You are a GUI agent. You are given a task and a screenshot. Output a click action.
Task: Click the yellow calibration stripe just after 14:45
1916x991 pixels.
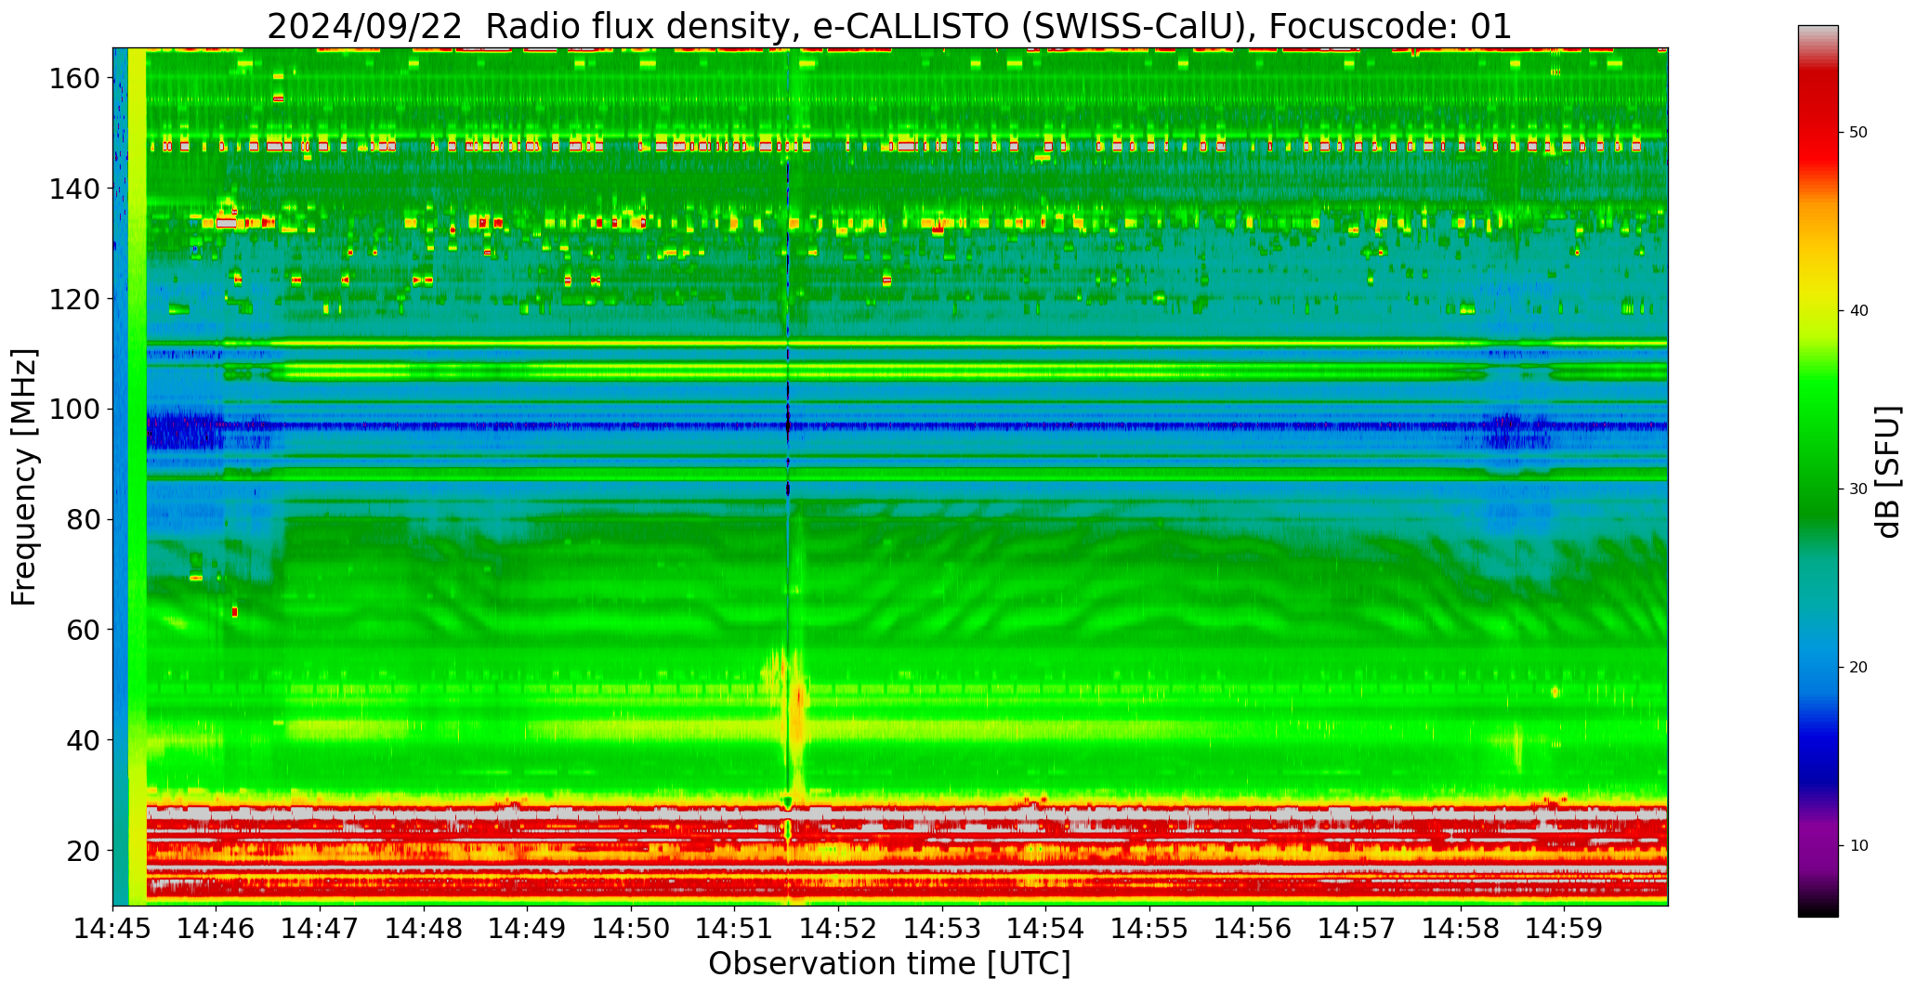point(138,476)
